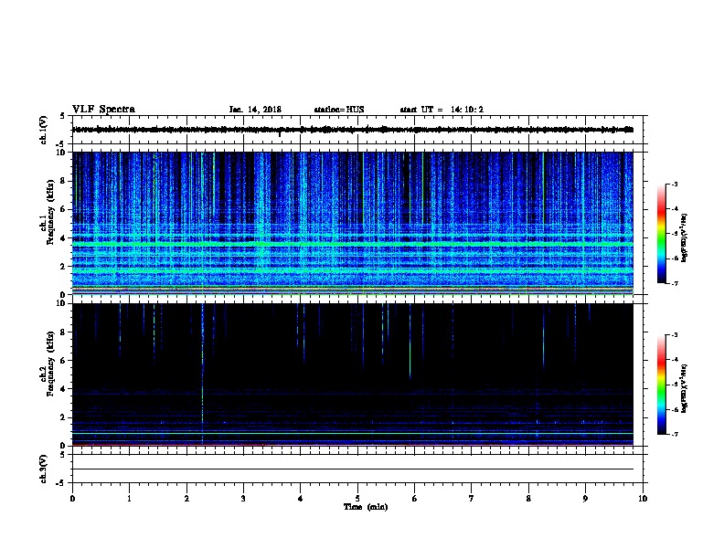Click the "4" frequency tick of ch.2 spectrogram
This screenshot has height=559, width=724.
(x=64, y=389)
